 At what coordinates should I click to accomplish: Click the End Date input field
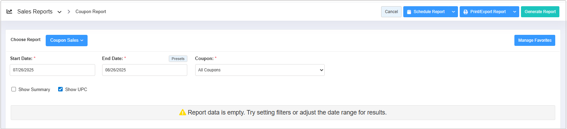(x=145, y=70)
